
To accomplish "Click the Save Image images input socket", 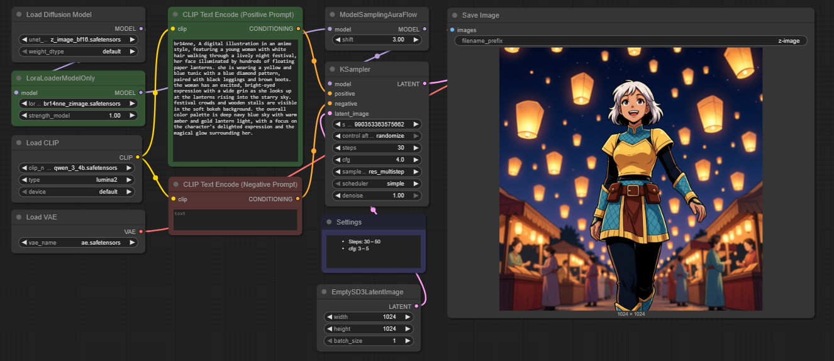I will point(452,30).
